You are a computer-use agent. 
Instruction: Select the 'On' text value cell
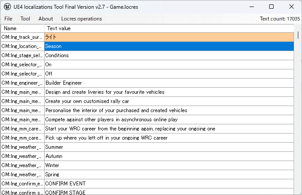(169, 65)
